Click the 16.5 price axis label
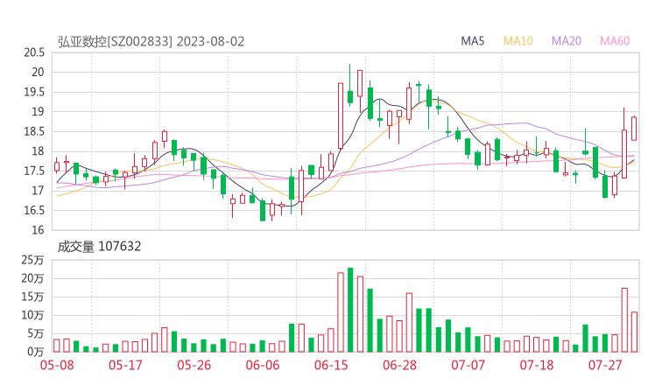Viewport: 648px width, 385px height. click(34, 211)
